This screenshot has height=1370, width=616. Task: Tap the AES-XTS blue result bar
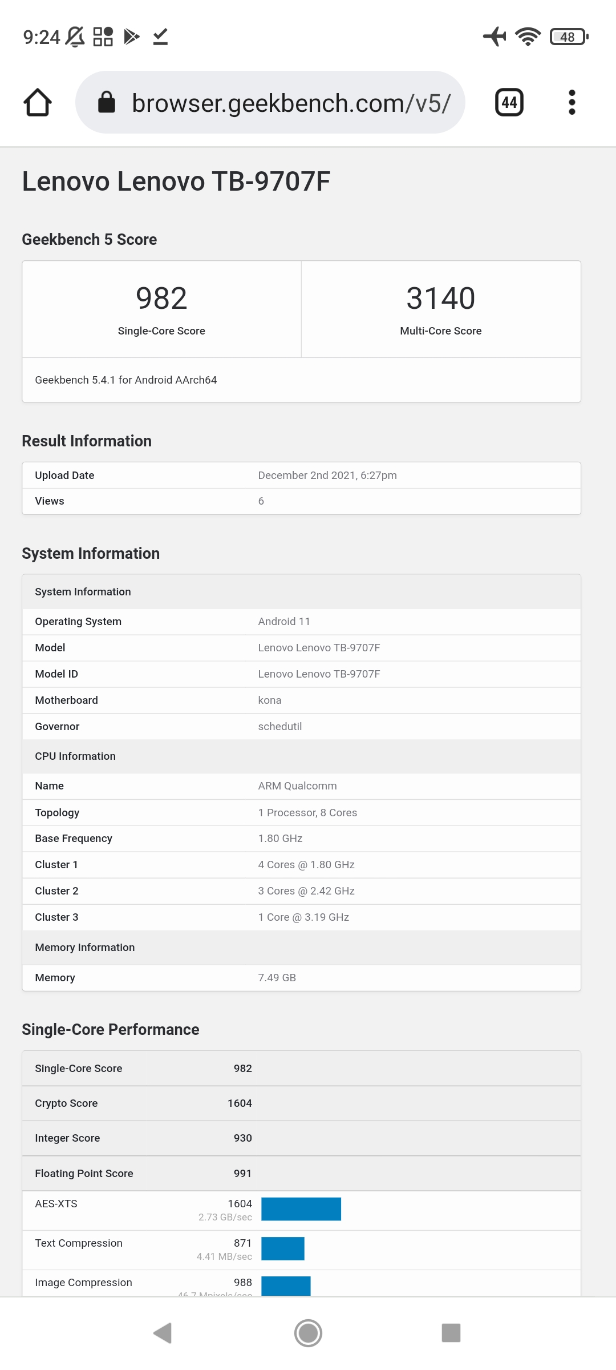[x=301, y=1209]
